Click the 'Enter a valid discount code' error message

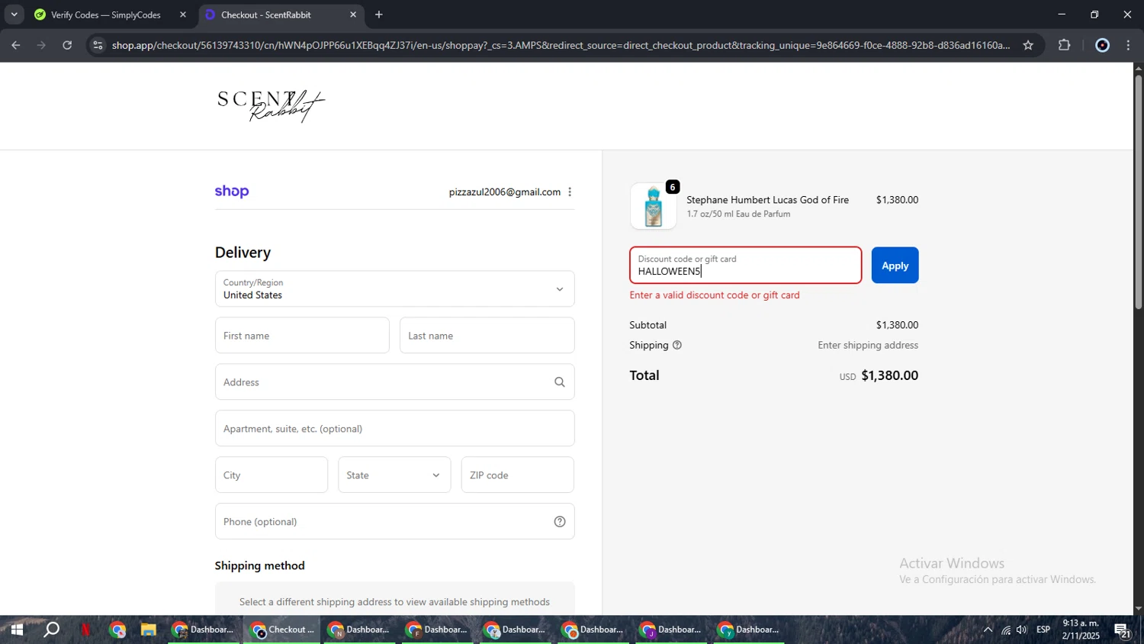(715, 295)
